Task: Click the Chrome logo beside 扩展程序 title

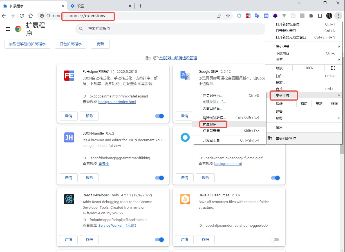Action: click(18, 29)
